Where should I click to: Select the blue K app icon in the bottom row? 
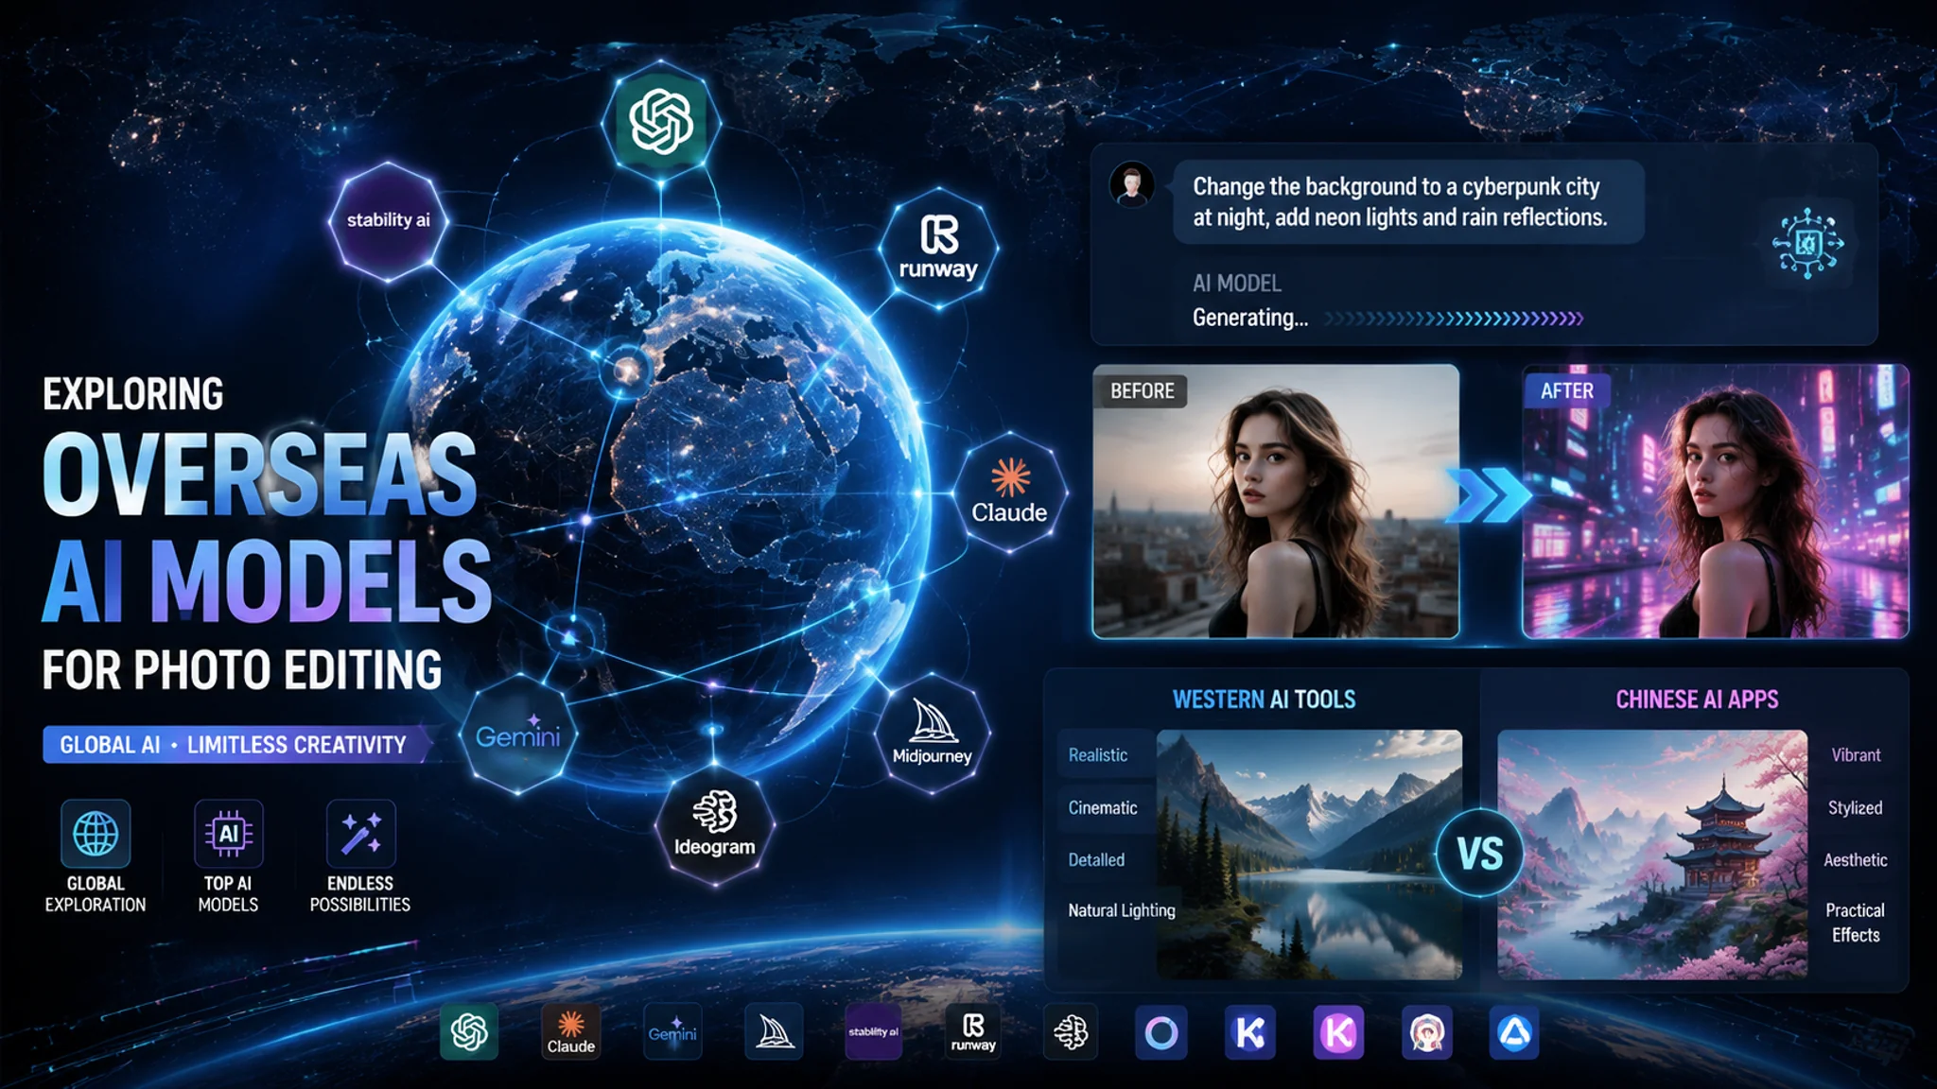[x=1250, y=1032]
